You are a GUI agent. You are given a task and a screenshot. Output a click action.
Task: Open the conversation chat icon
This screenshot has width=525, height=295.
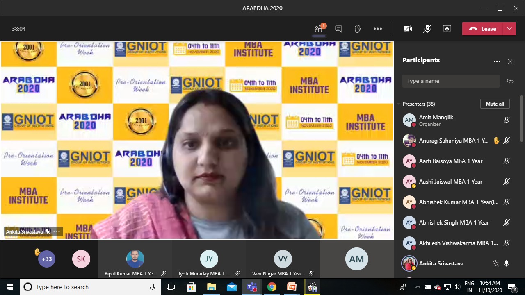tap(338, 29)
